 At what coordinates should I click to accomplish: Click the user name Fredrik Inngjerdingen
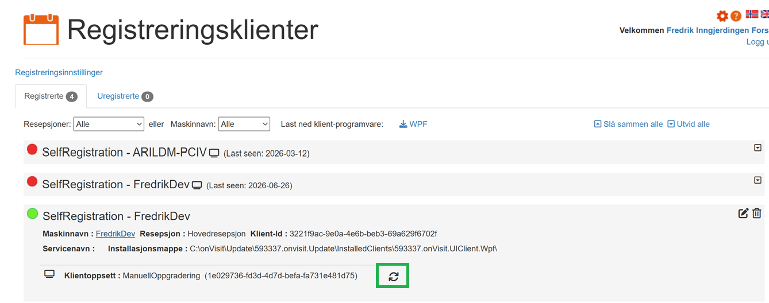tap(717, 30)
